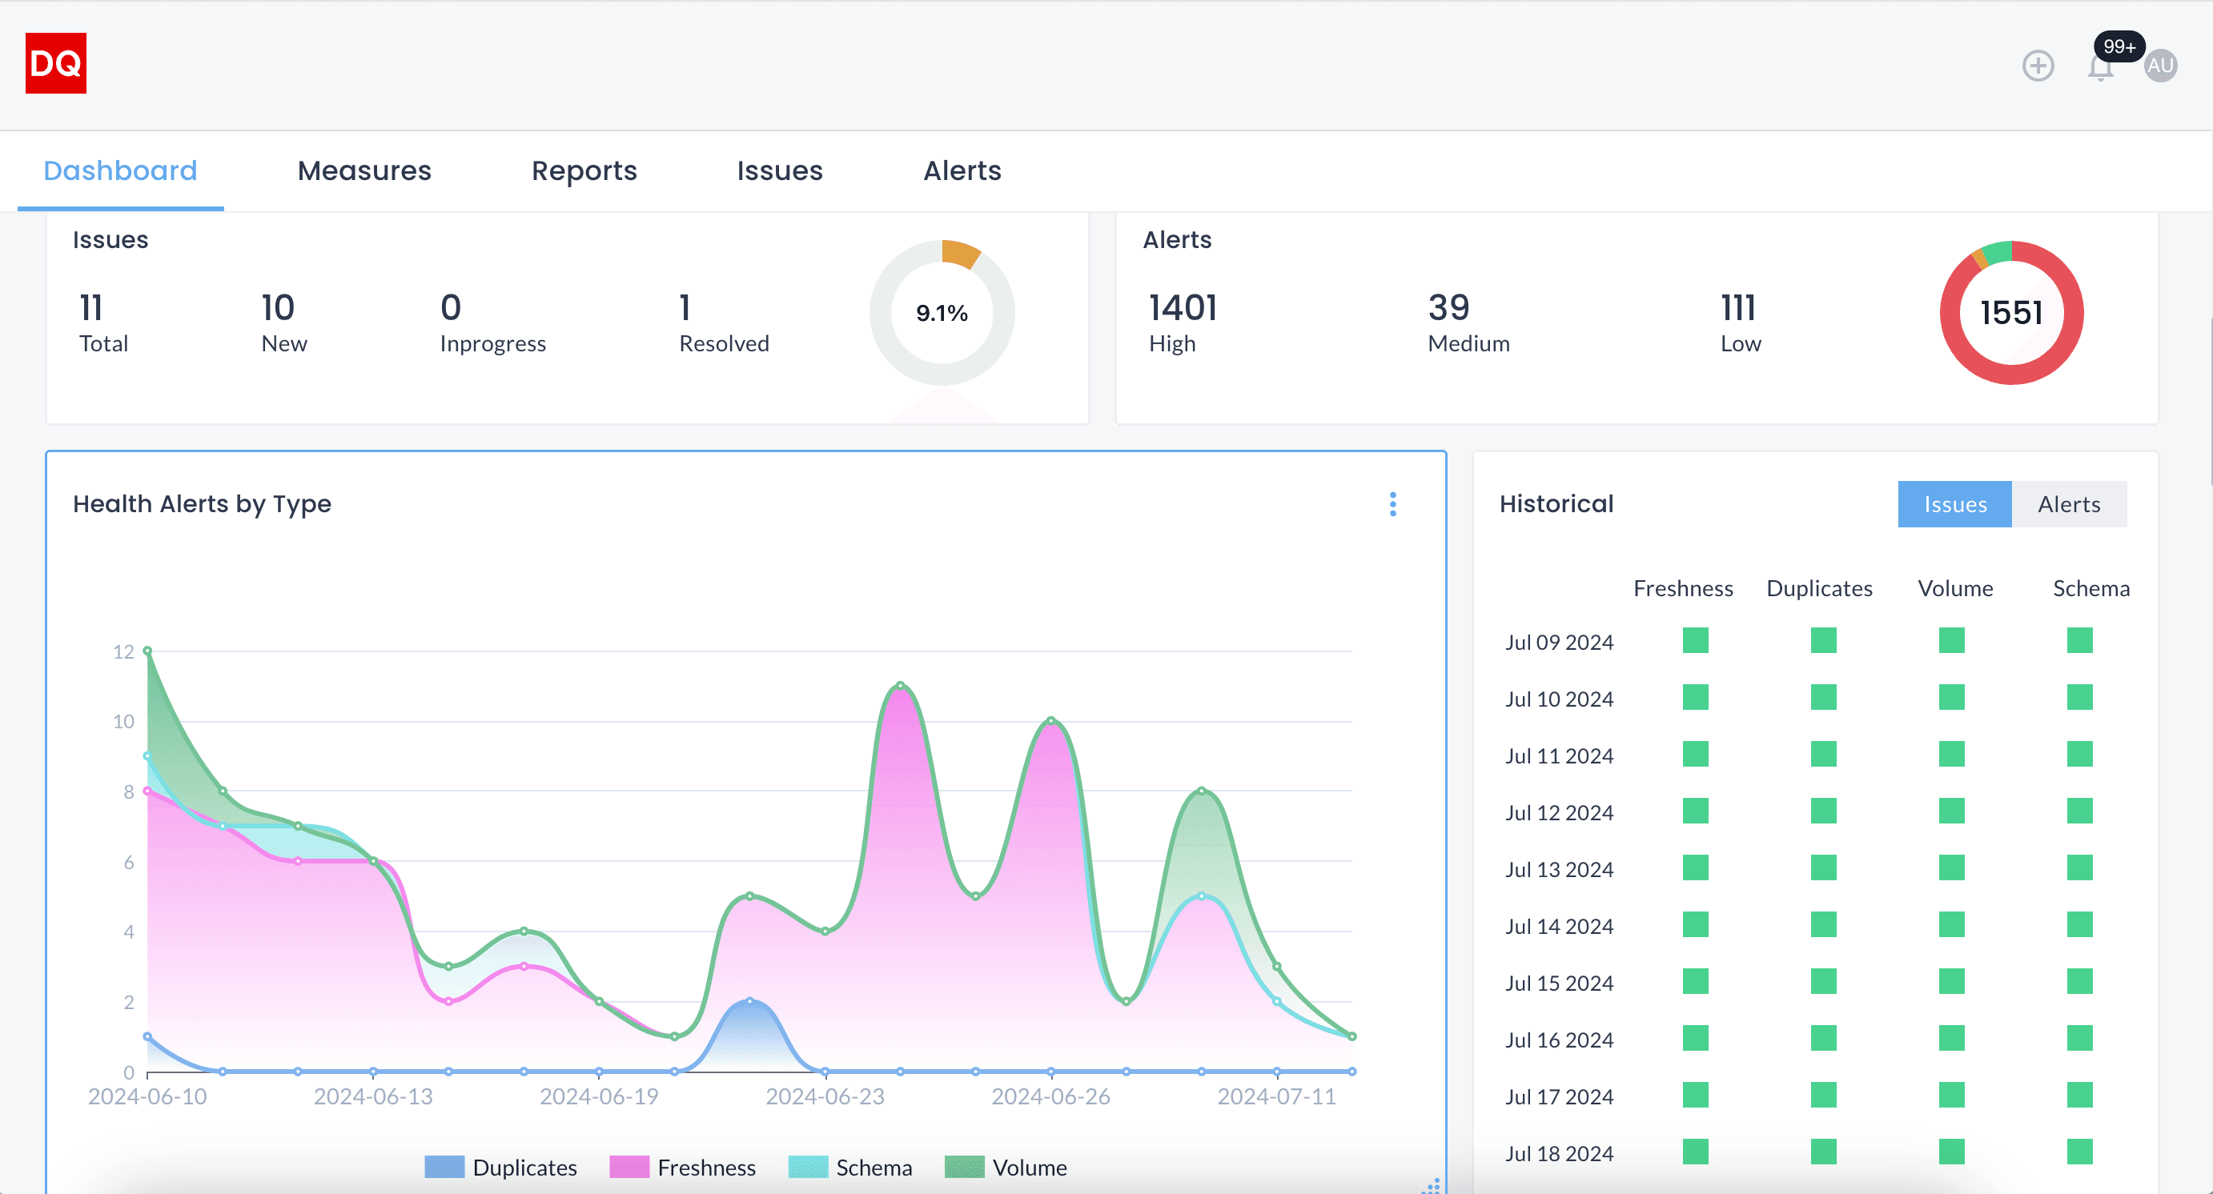Open the Reports tab
This screenshot has width=2213, height=1194.
pyautogui.click(x=584, y=170)
